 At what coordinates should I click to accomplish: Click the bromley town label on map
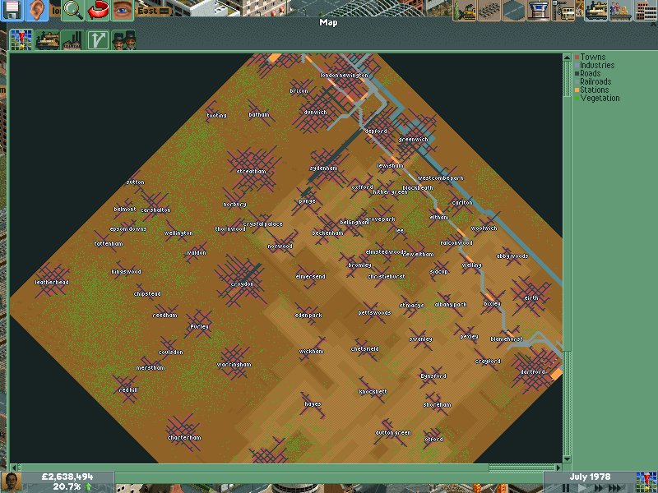point(359,265)
